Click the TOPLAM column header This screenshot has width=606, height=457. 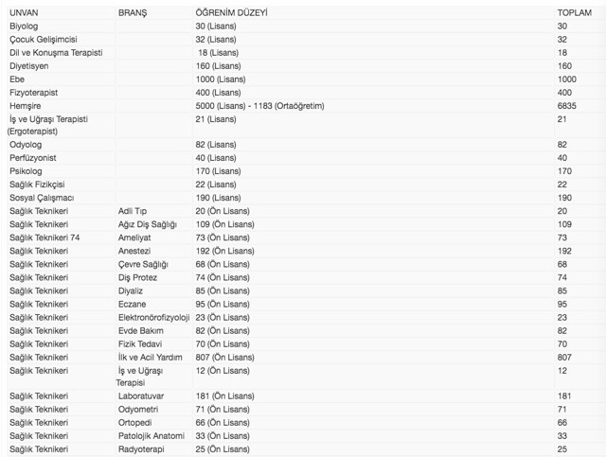[x=574, y=12]
